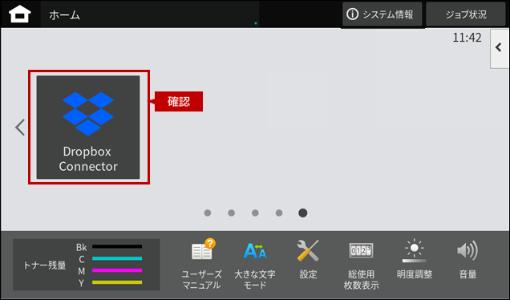Image resolution: width=510 pixels, height=300 pixels.
Task: Click the black Bk toner level bar
Action: point(117,246)
